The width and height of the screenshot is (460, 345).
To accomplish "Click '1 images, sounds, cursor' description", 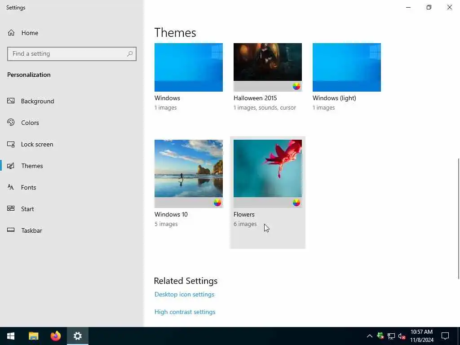I will click(x=265, y=108).
